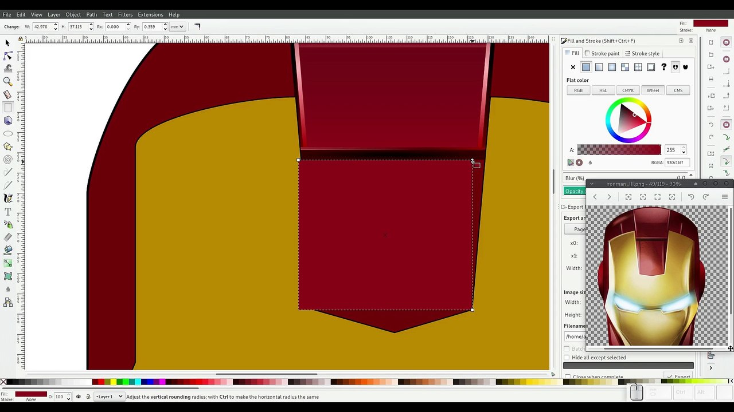
Task: Switch to the Stroke style tab
Action: tap(642, 53)
